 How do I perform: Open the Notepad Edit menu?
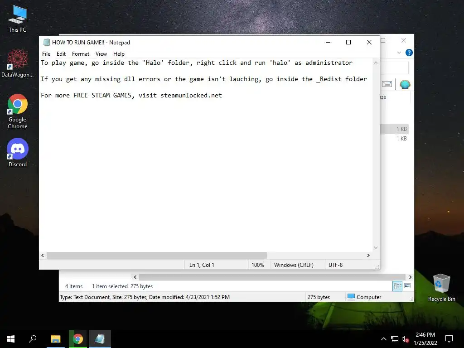pyautogui.click(x=61, y=54)
